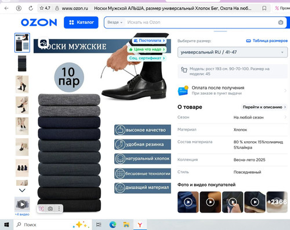The height and width of the screenshot is (230, 290).
Task: Open the three-dot menu on image toolbar
Action: (59, 209)
